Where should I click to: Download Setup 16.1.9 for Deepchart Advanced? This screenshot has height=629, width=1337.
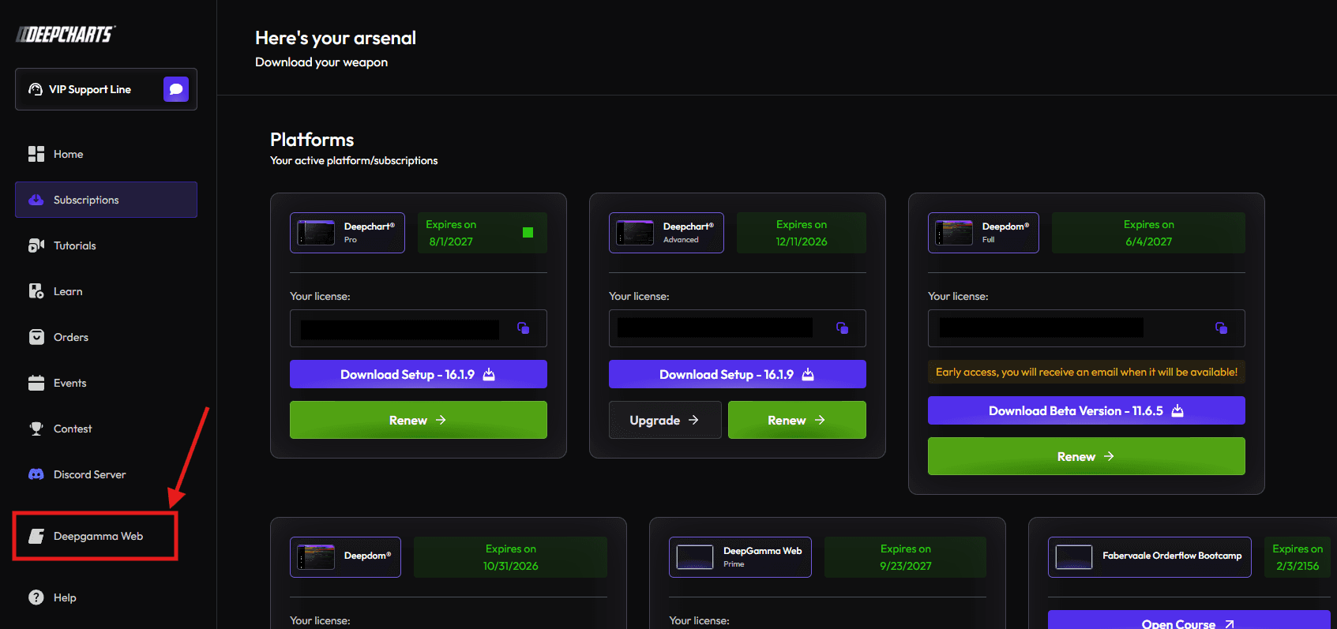(x=738, y=374)
